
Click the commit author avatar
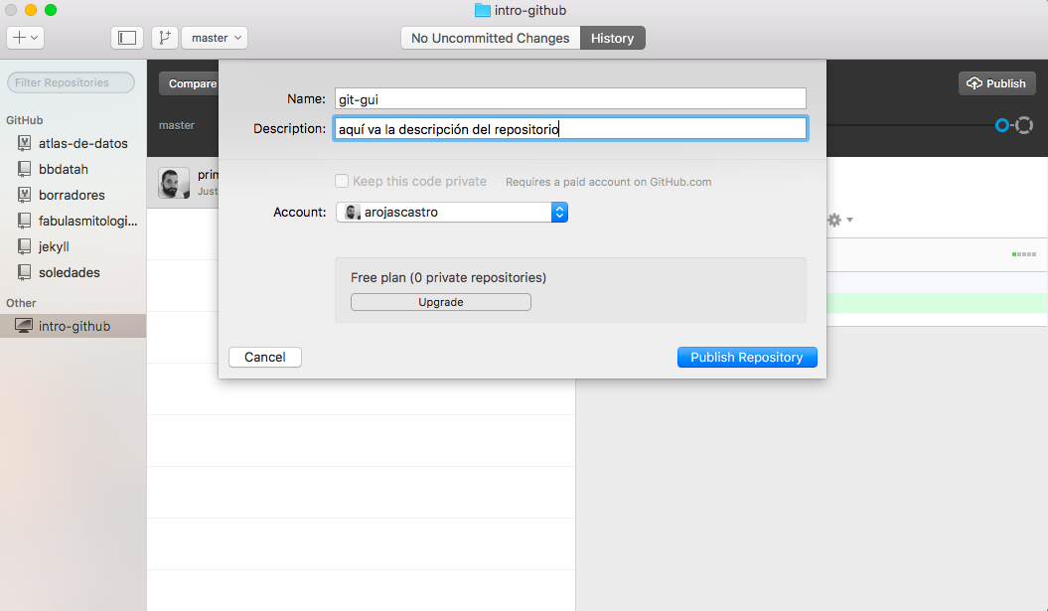coord(174,183)
